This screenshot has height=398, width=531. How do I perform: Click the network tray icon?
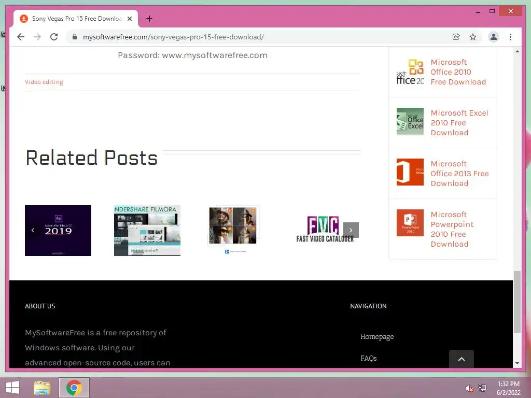pos(482,388)
